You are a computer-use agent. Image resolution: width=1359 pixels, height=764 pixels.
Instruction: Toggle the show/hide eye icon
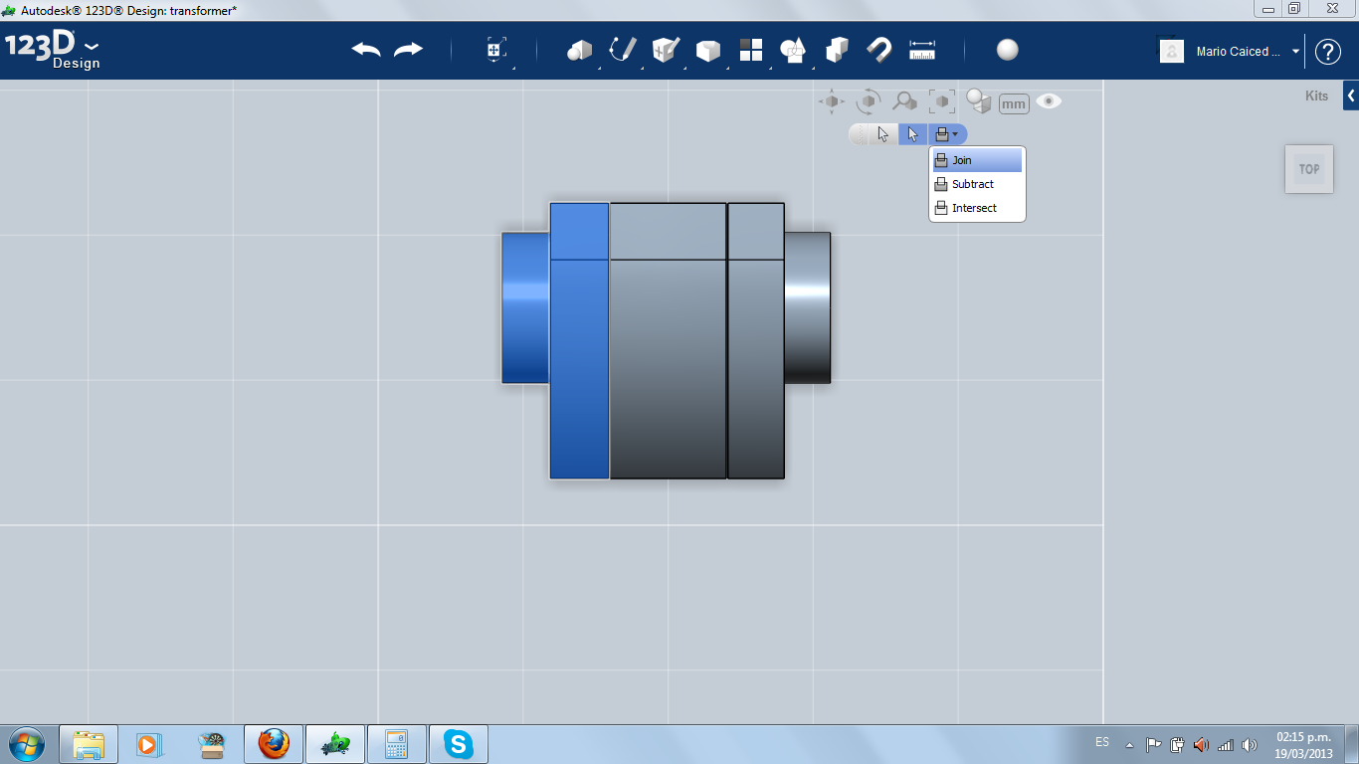tap(1049, 101)
